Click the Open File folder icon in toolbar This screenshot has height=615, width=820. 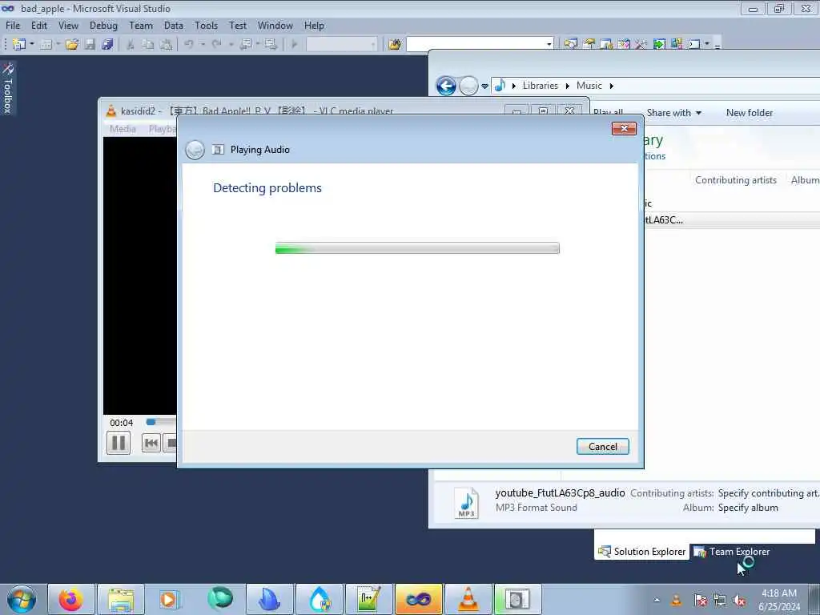coord(72,45)
